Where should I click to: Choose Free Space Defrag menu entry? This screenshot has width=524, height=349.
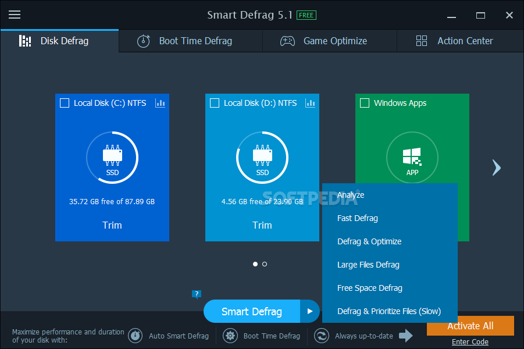[390, 288]
